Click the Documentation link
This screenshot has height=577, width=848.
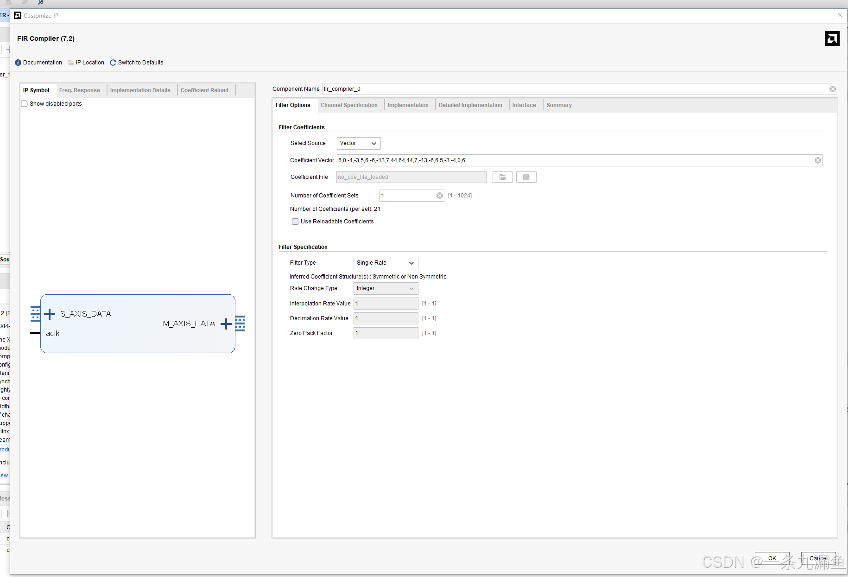tap(43, 63)
